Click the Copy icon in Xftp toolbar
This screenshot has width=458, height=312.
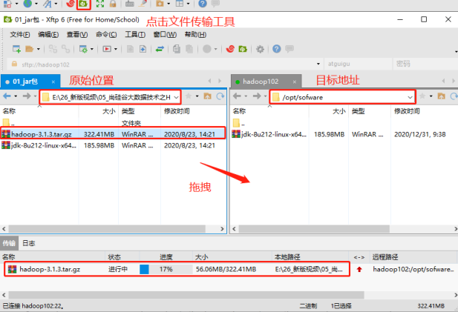(x=177, y=49)
